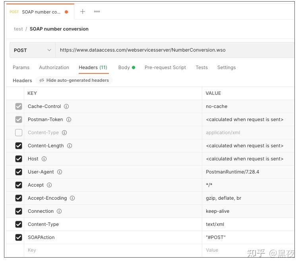Click info icon next to User-Agent
The height and width of the screenshot is (266, 302).
tap(60, 172)
